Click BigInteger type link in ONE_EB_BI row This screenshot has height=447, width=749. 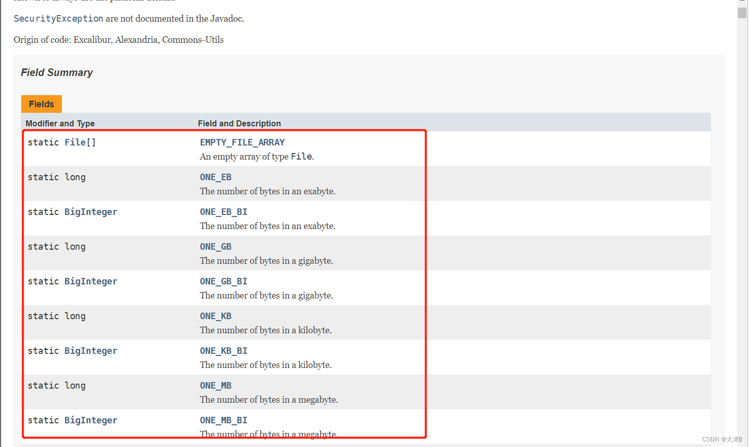(91, 212)
